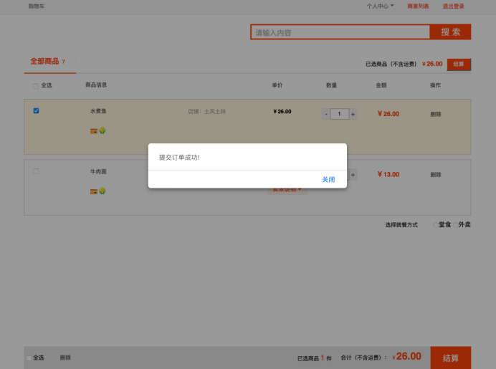This screenshot has height=369, width=496.
Task: Click 退出登录 to log out
Action: click(x=453, y=6)
